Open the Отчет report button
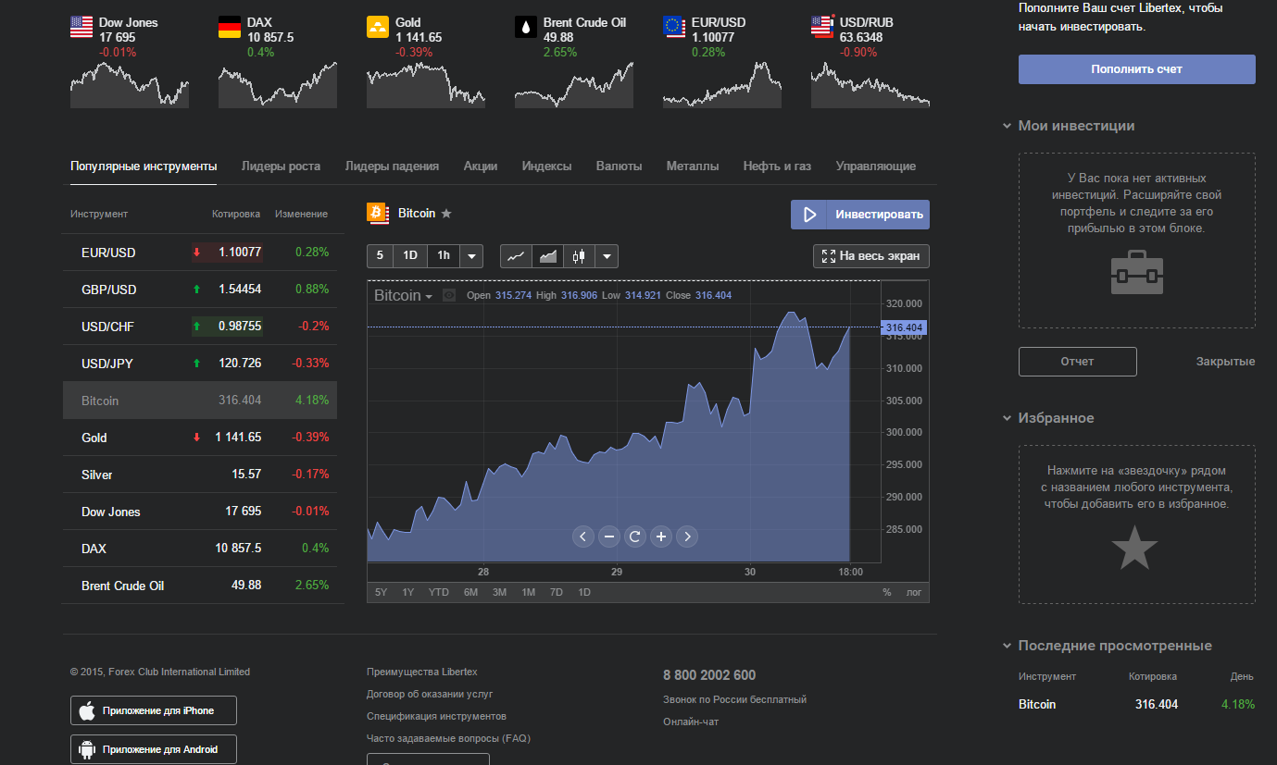 (1078, 362)
